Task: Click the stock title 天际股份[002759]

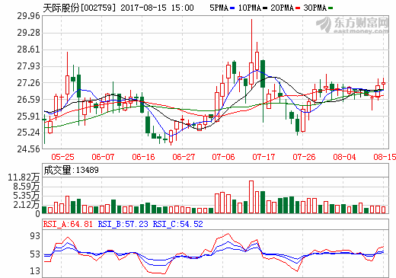Action: point(79,8)
